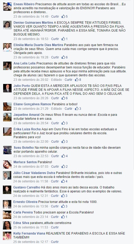Click the thumbs-up icon on Ernesto Oliveira's comment
The image size is (134, 244).
pos(63,206)
